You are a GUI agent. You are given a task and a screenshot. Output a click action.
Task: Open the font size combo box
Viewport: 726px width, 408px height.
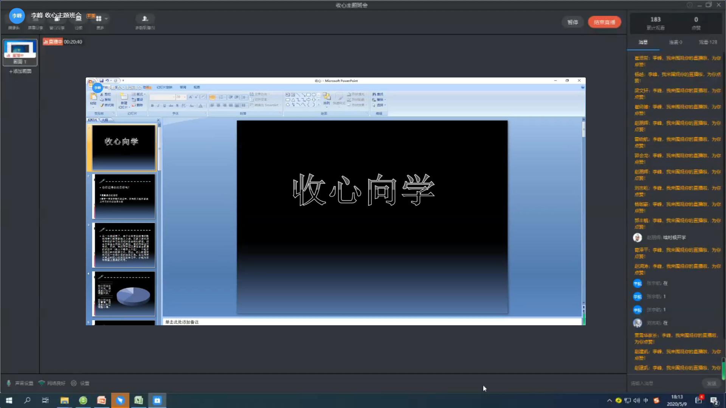tap(181, 97)
